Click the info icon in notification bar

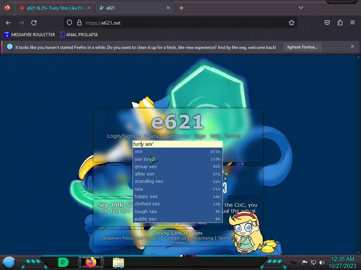coord(10,47)
